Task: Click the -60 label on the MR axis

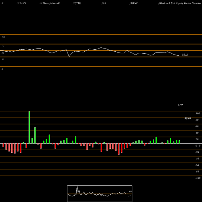Action: pyautogui.click(x=197, y=165)
